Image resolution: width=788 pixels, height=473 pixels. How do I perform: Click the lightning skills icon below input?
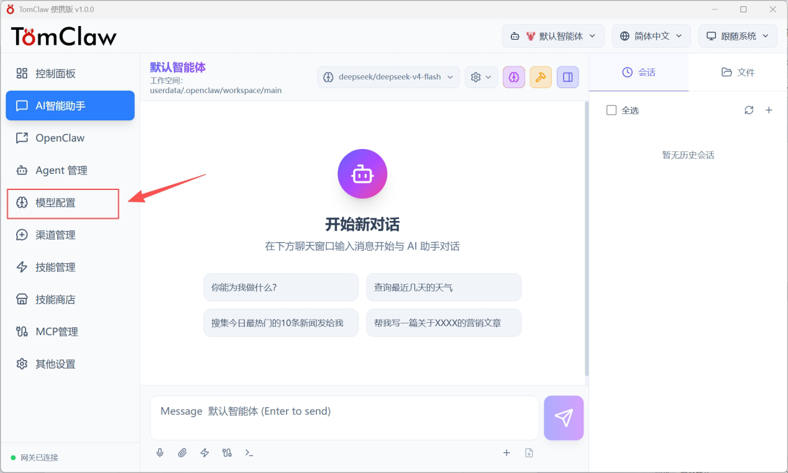(x=204, y=453)
